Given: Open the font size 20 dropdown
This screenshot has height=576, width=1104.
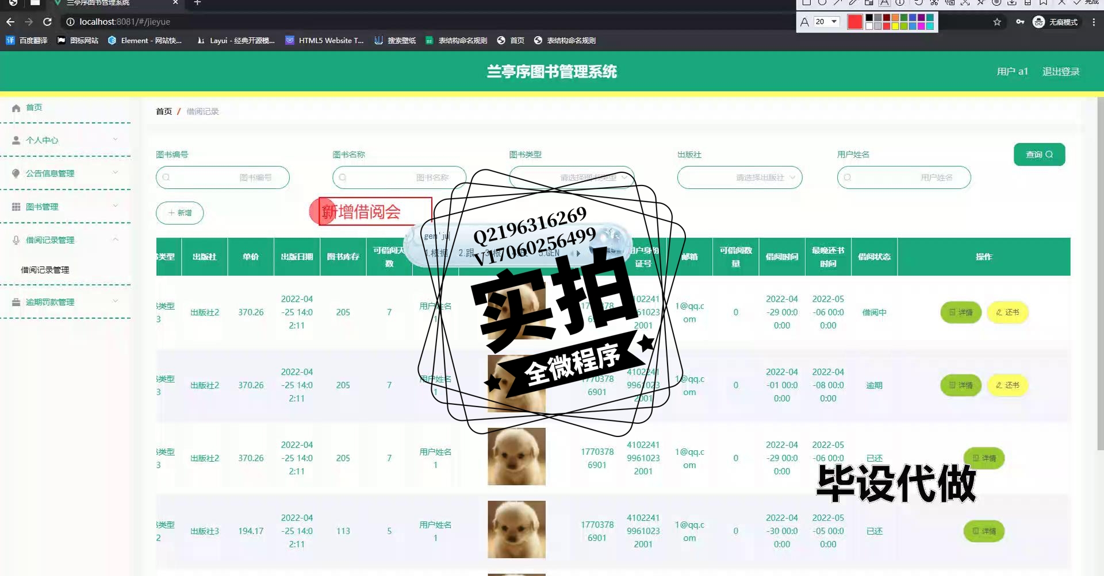Looking at the screenshot, I should click(826, 22).
